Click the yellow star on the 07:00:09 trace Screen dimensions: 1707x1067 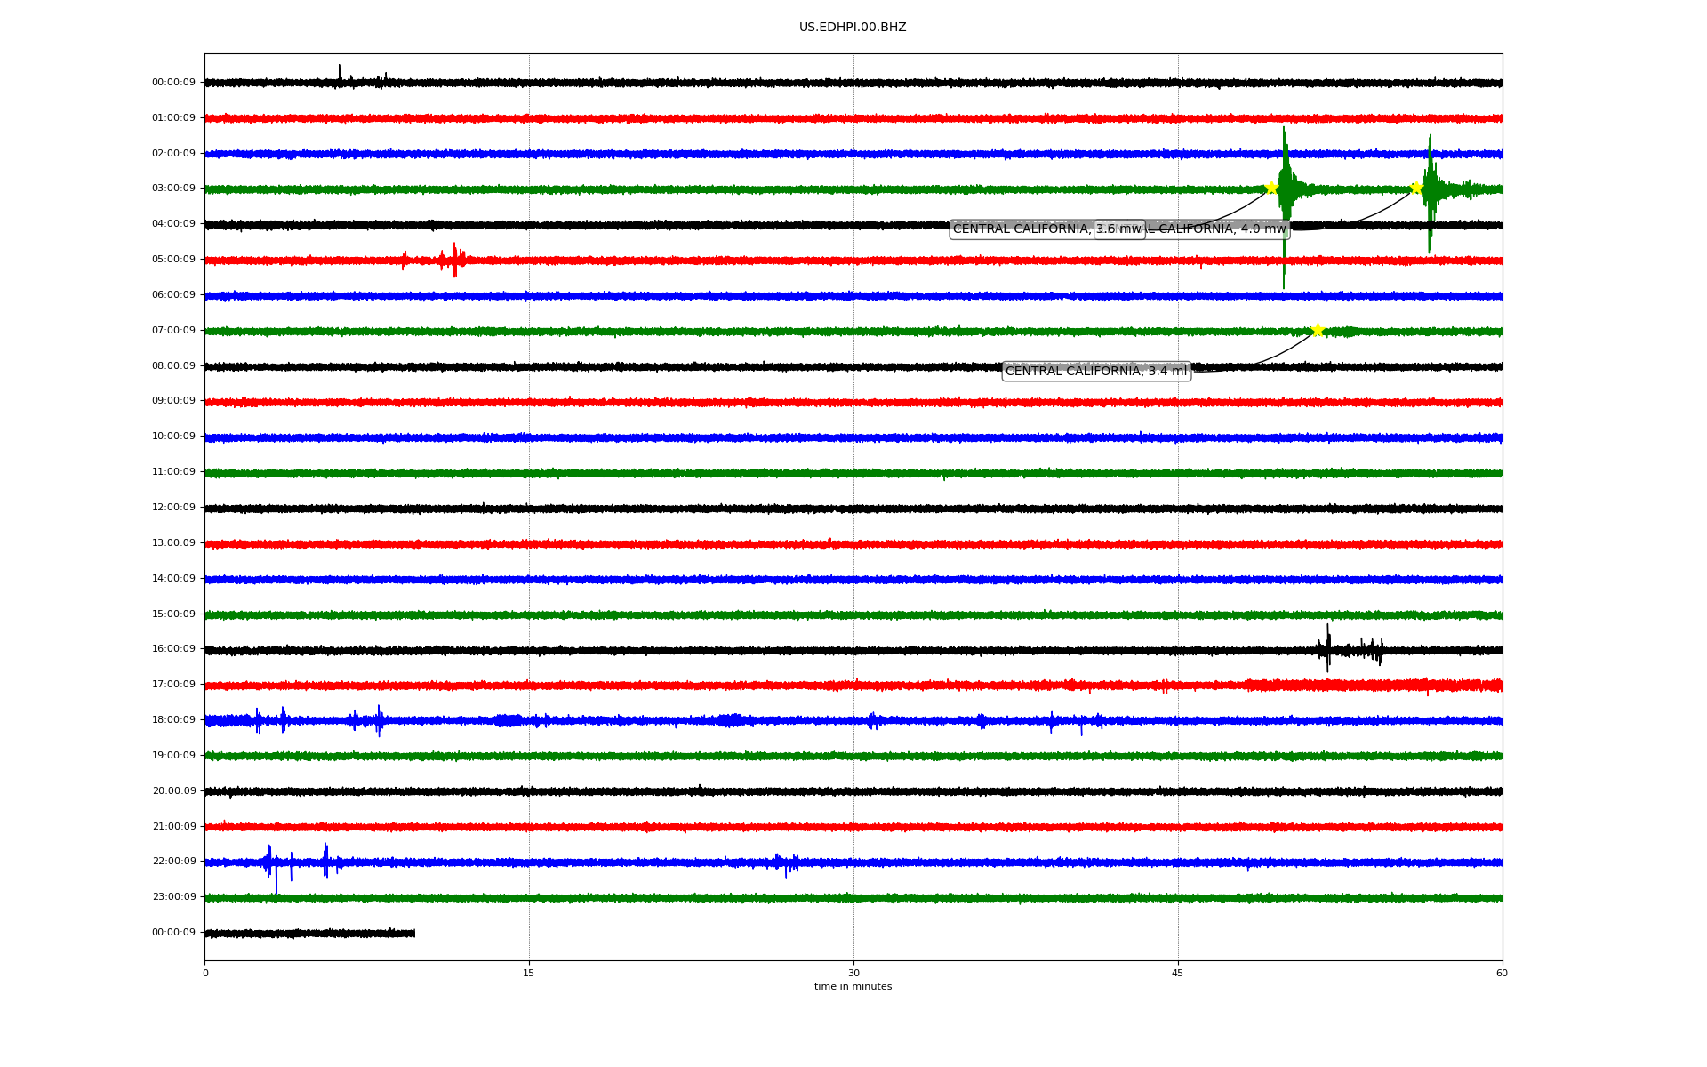(1318, 330)
